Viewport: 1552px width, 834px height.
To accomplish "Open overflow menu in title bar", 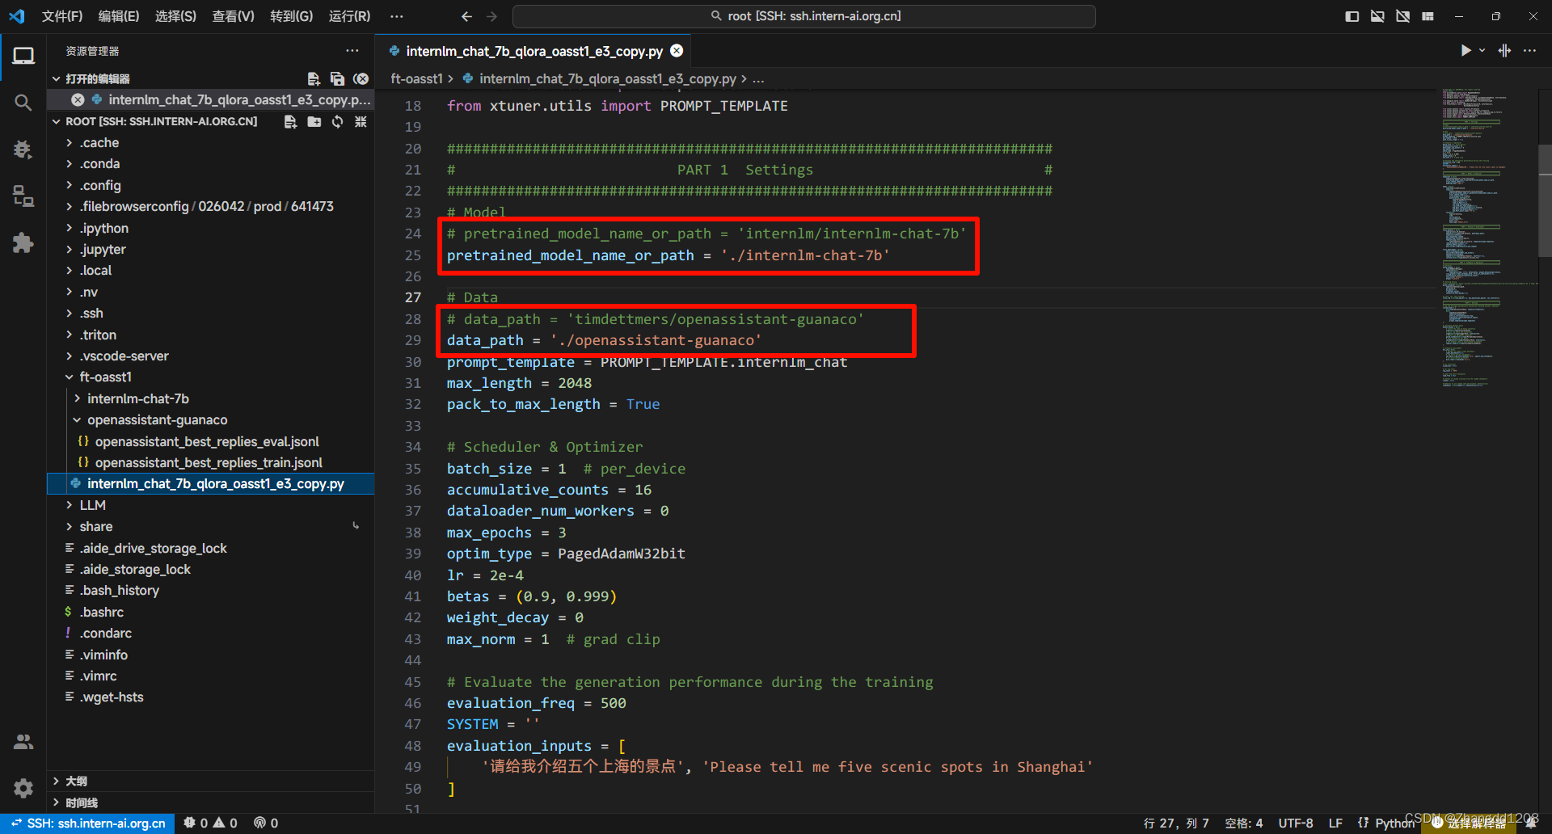I will tap(396, 16).
